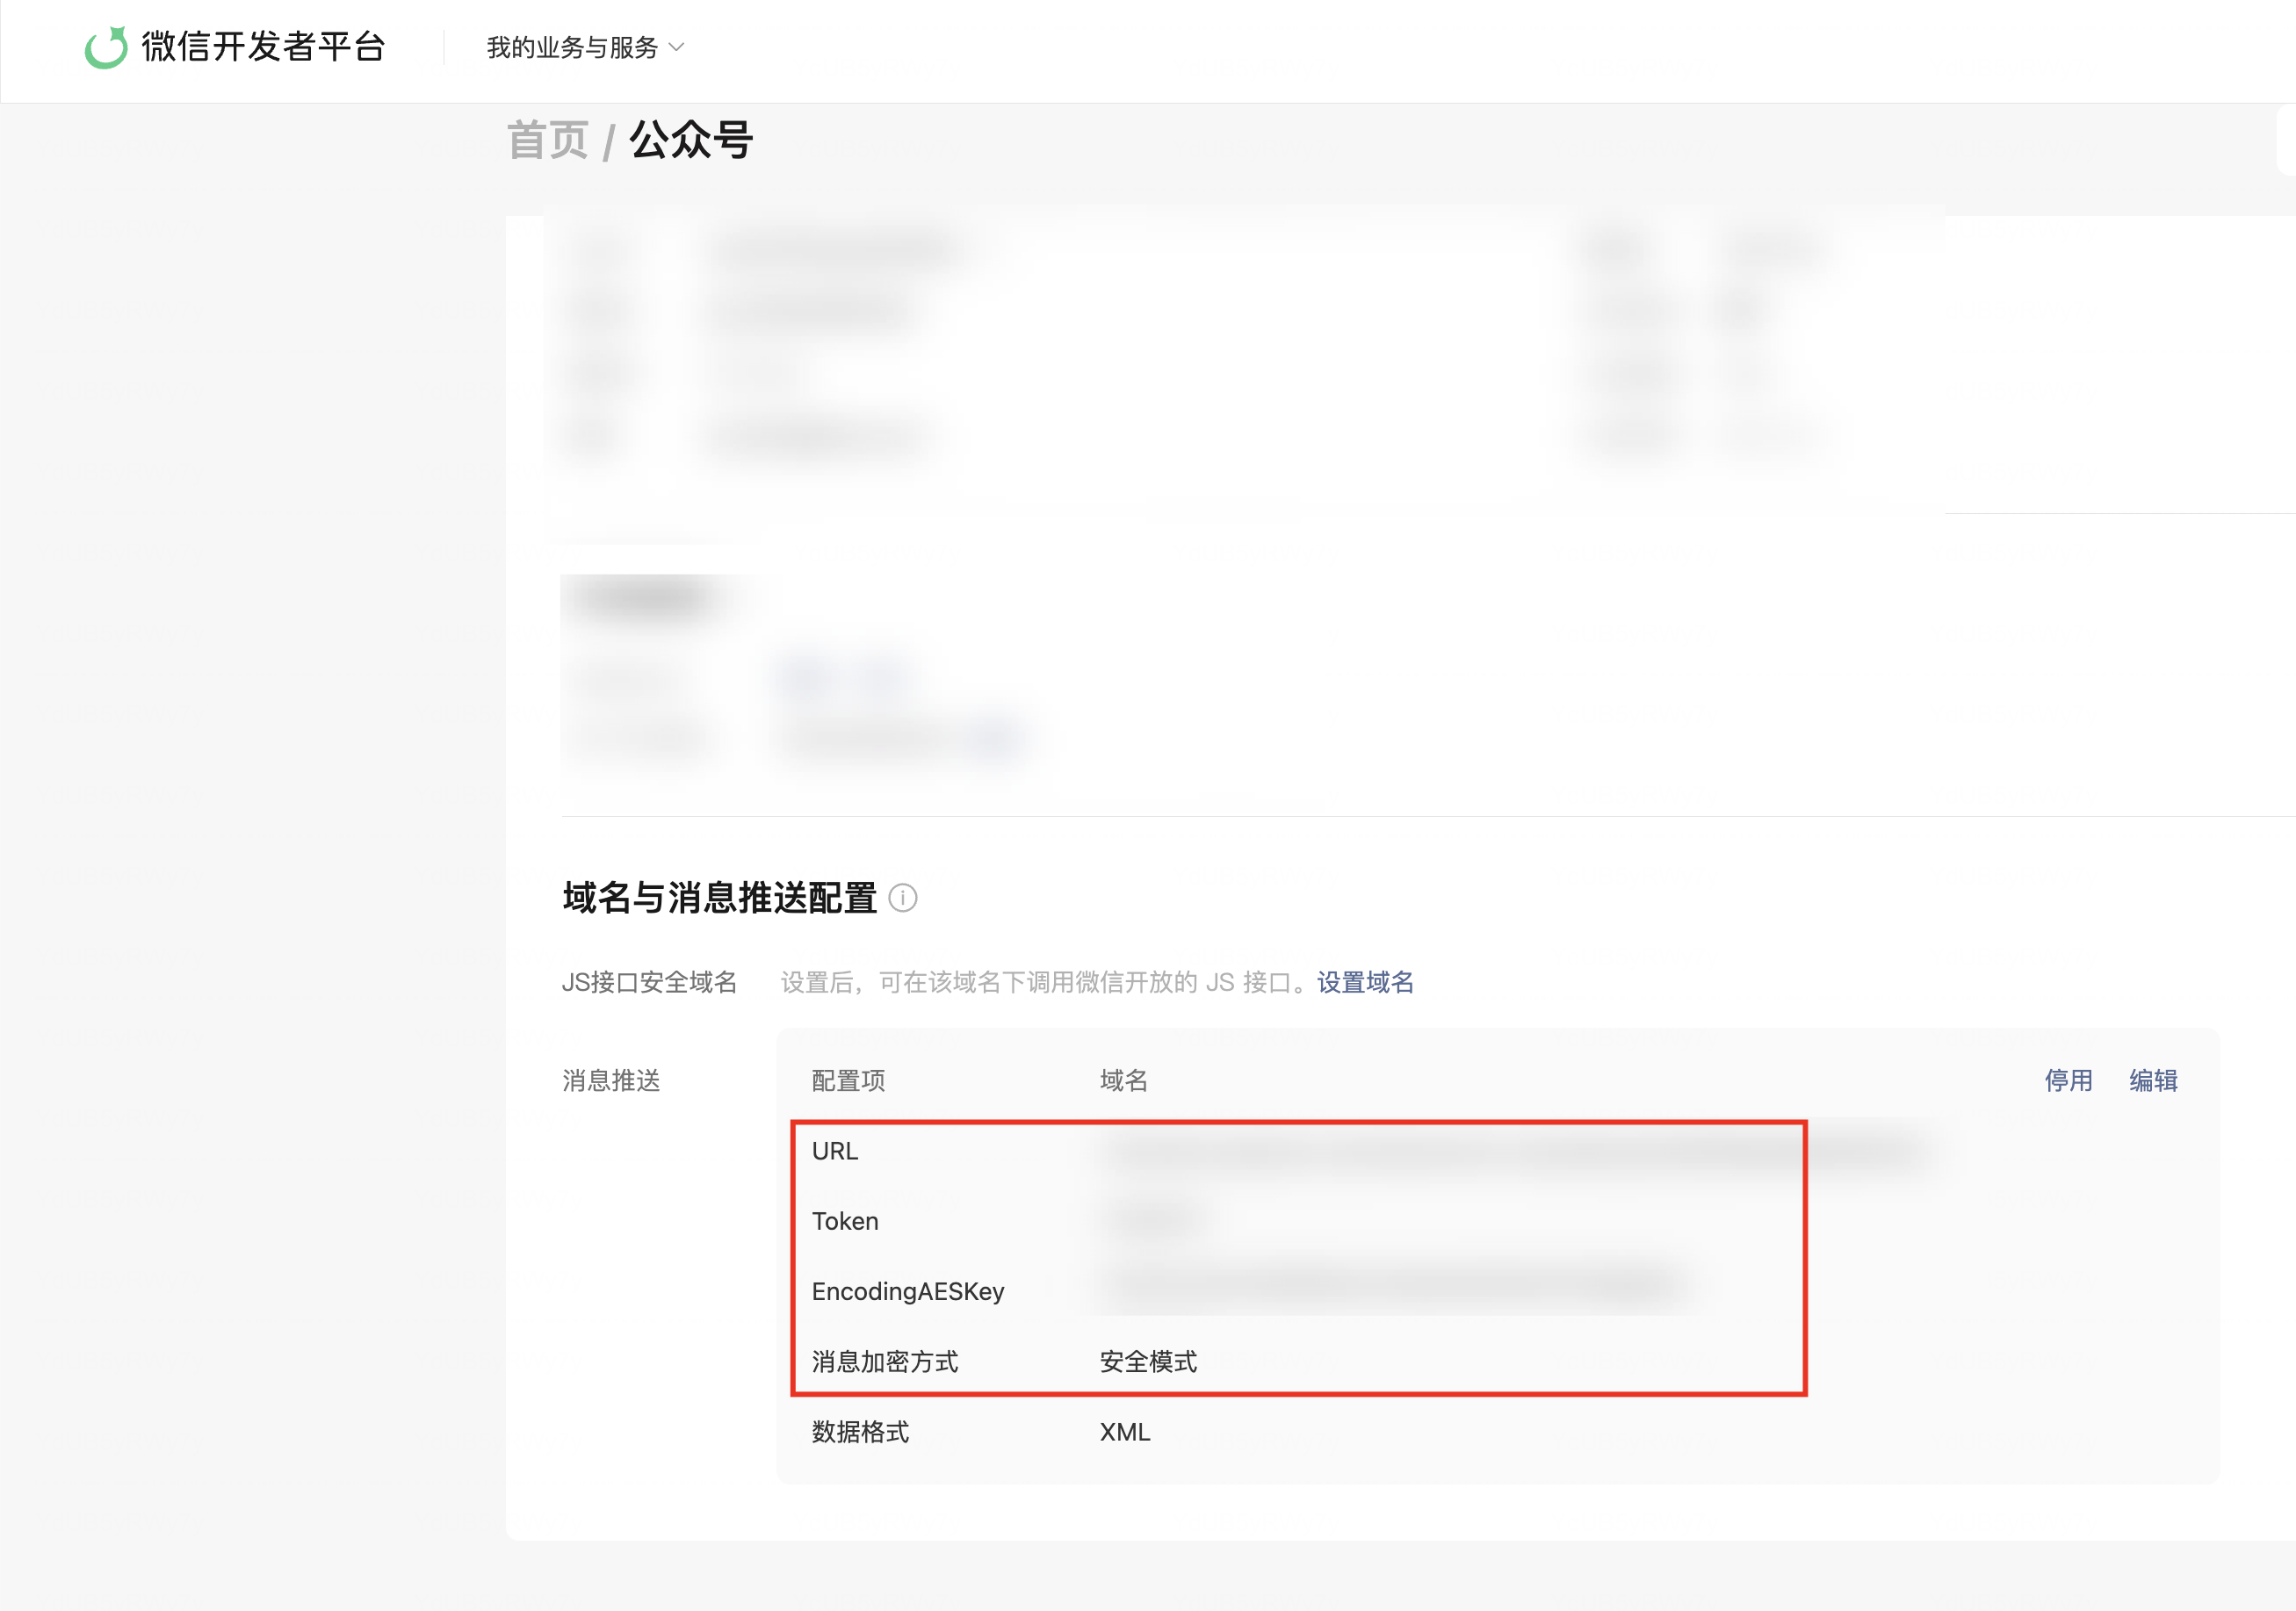Image resolution: width=2296 pixels, height=1611 pixels.
Task: Click the EncodingAESKey row label
Action: (x=908, y=1291)
